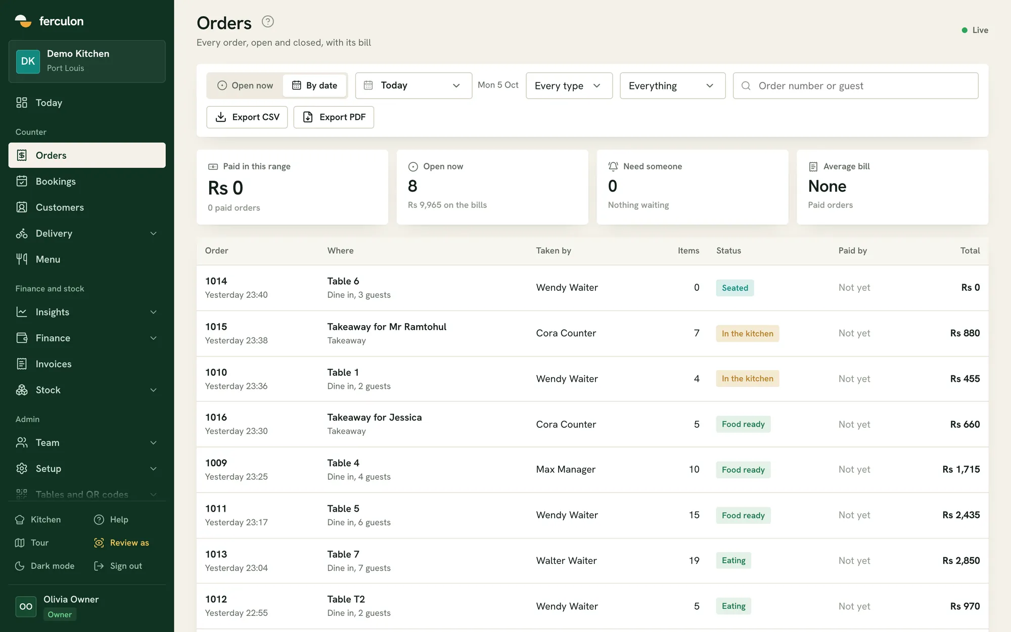The image size is (1011, 632).
Task: Switch to Open now view
Action: 245,85
